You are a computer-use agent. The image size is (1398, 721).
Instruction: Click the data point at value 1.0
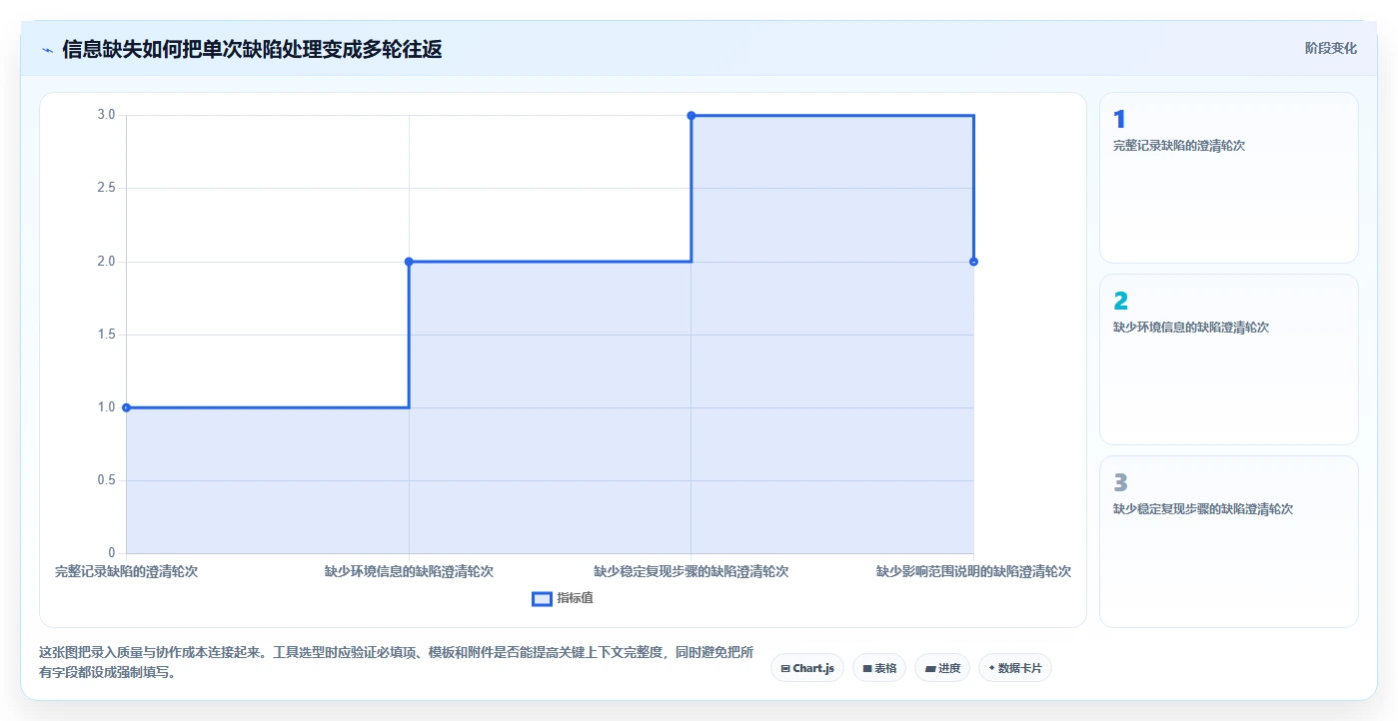click(126, 407)
